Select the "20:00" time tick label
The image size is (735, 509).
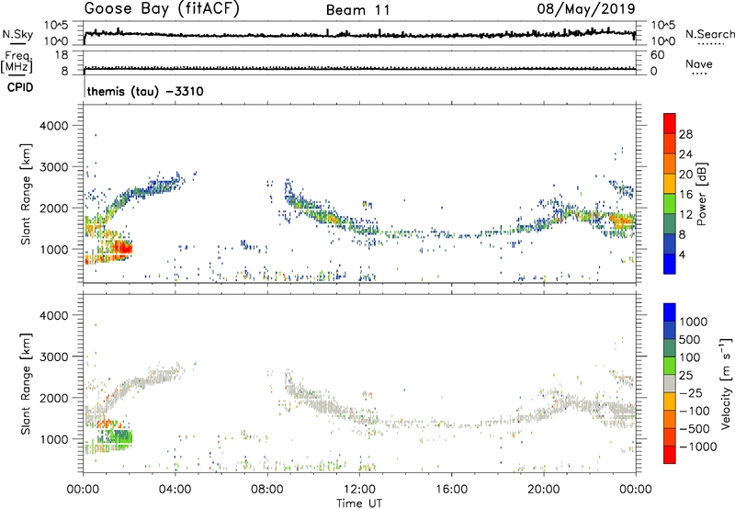coord(543,490)
